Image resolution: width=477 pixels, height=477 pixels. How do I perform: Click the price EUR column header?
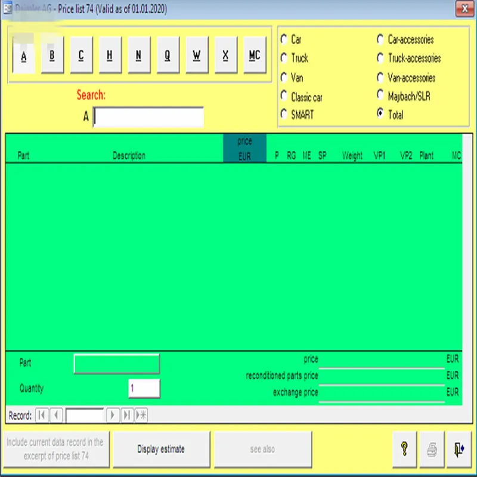244,148
